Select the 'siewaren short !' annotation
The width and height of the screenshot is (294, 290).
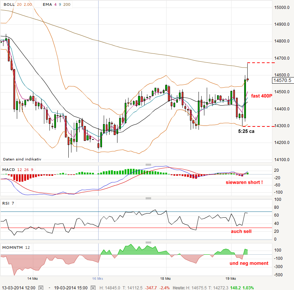244,182
